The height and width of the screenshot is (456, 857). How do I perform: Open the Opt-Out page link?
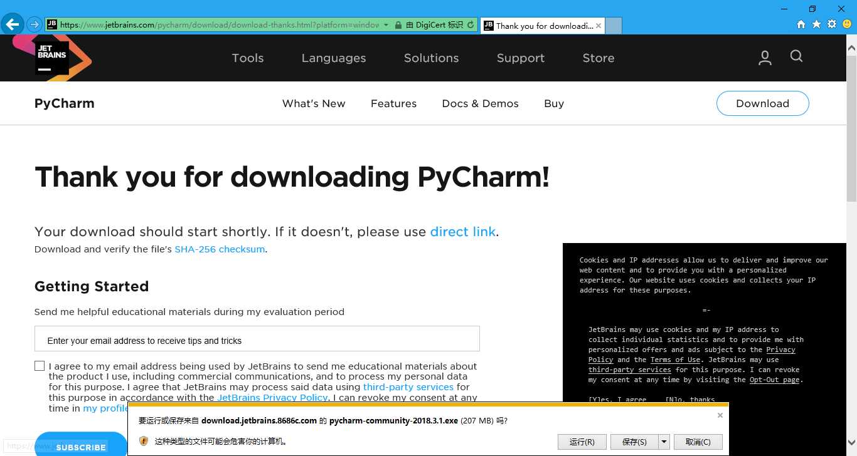pyautogui.click(x=775, y=380)
